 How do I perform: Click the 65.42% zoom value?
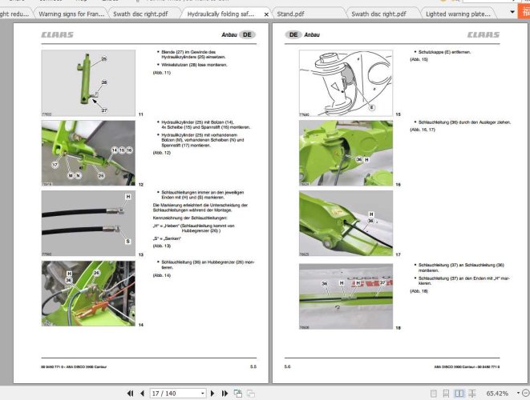pos(497,394)
